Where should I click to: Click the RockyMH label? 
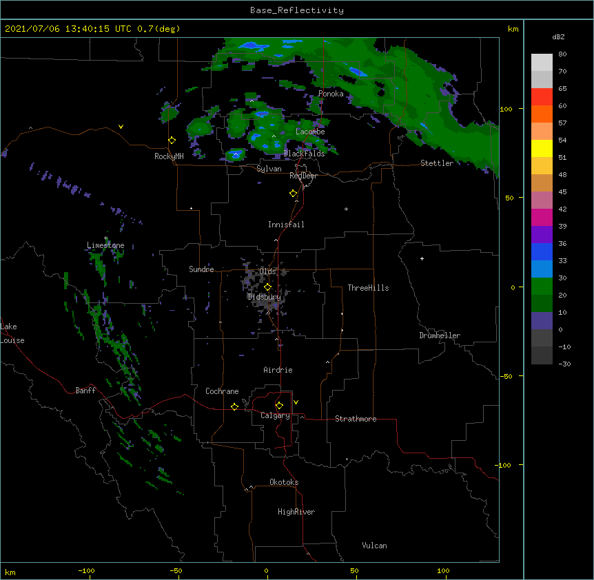point(169,156)
